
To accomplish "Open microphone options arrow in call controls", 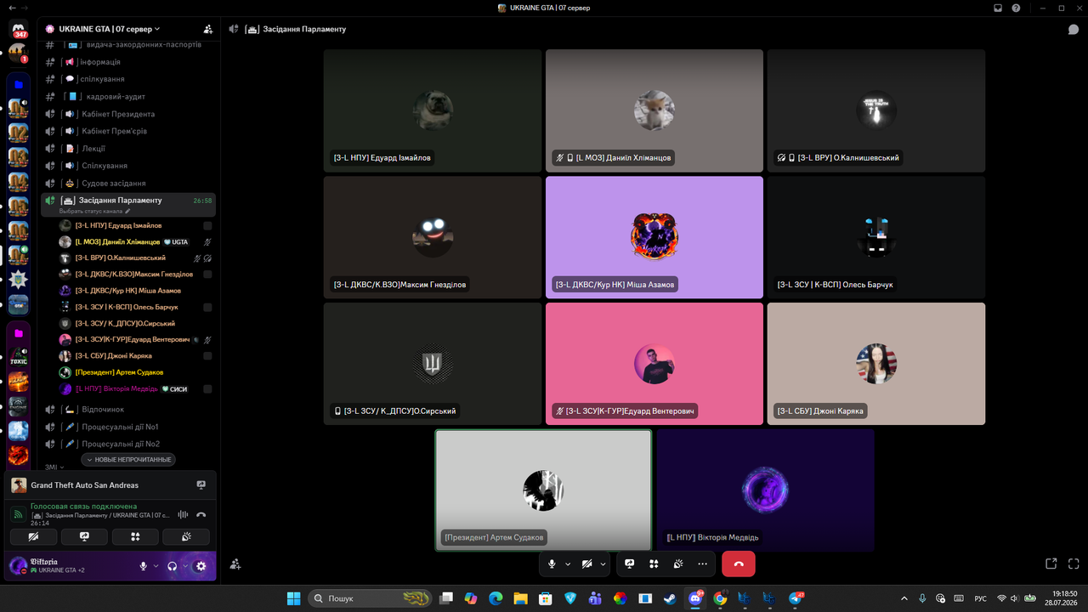I will 568,564.
